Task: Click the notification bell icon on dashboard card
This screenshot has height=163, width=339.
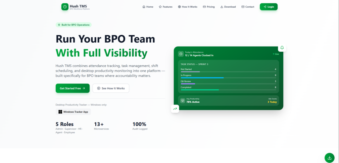Action: point(282,48)
